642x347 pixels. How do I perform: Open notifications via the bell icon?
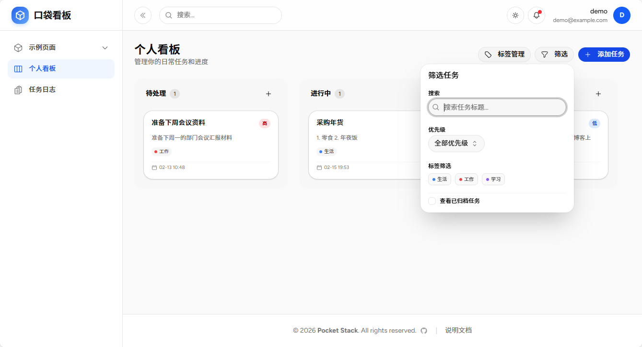536,15
